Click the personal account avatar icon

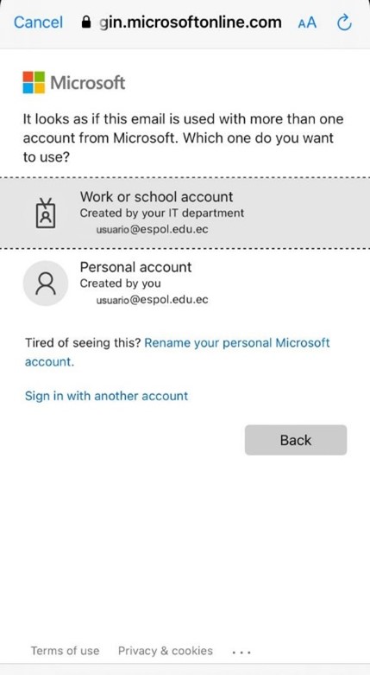46,283
